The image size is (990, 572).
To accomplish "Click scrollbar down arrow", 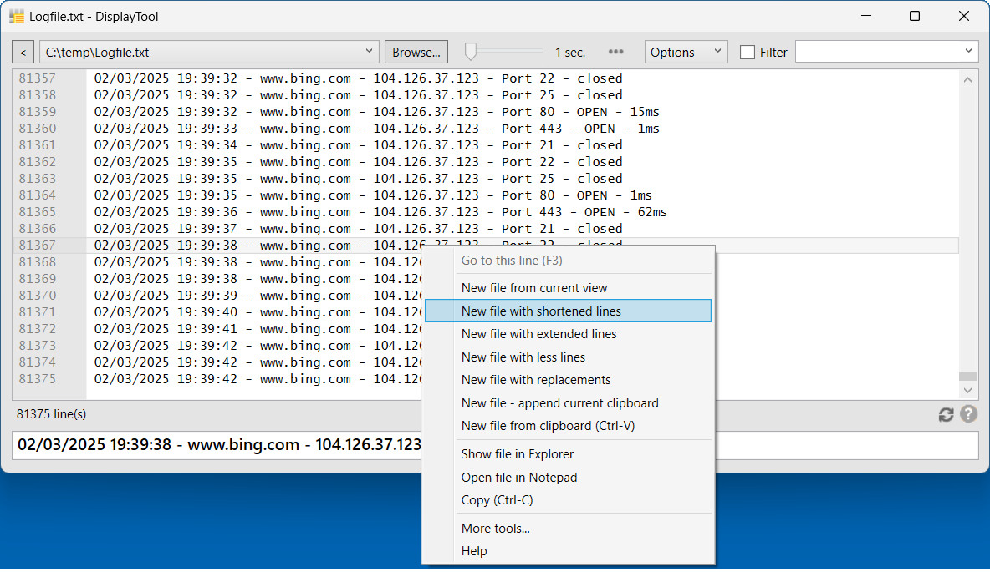I will pos(967,390).
